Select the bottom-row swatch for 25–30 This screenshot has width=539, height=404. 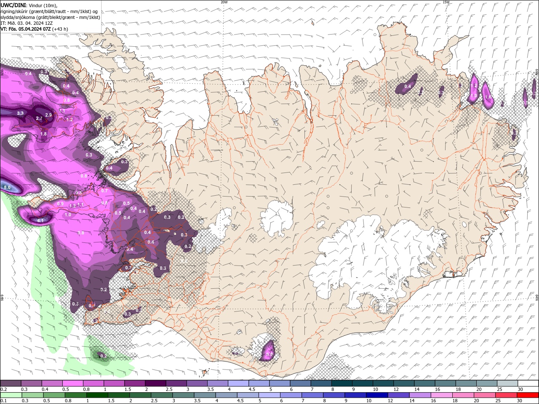click(506, 395)
